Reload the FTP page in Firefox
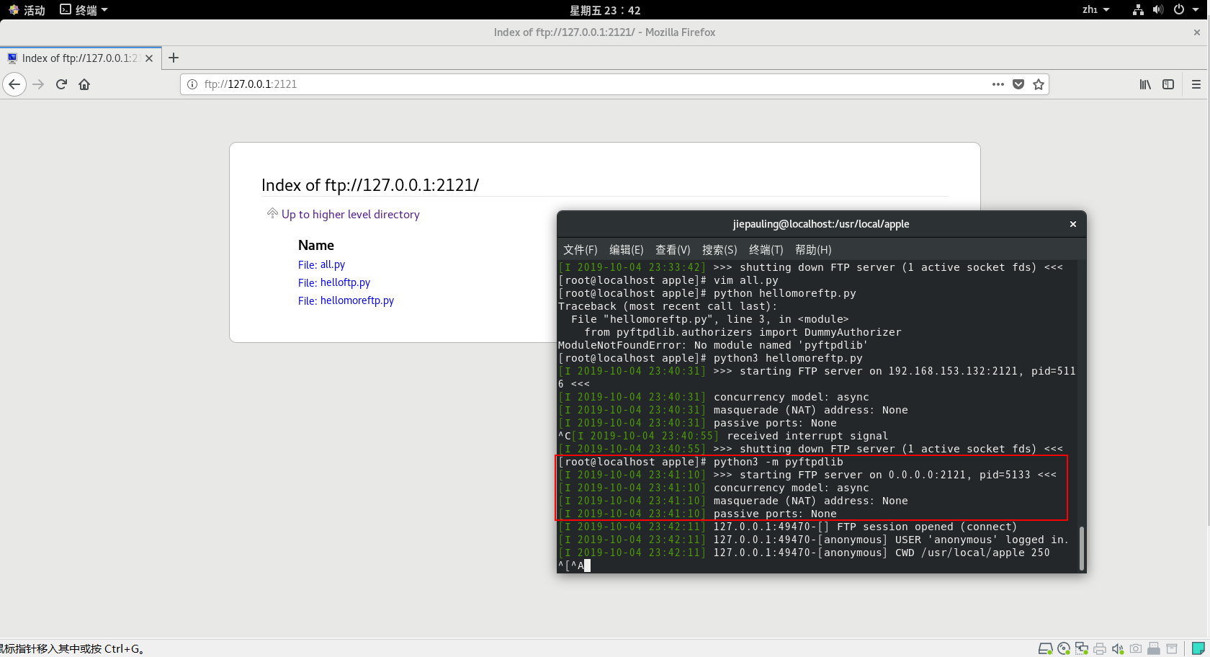Viewport: 1210px width, 657px height. point(61,84)
